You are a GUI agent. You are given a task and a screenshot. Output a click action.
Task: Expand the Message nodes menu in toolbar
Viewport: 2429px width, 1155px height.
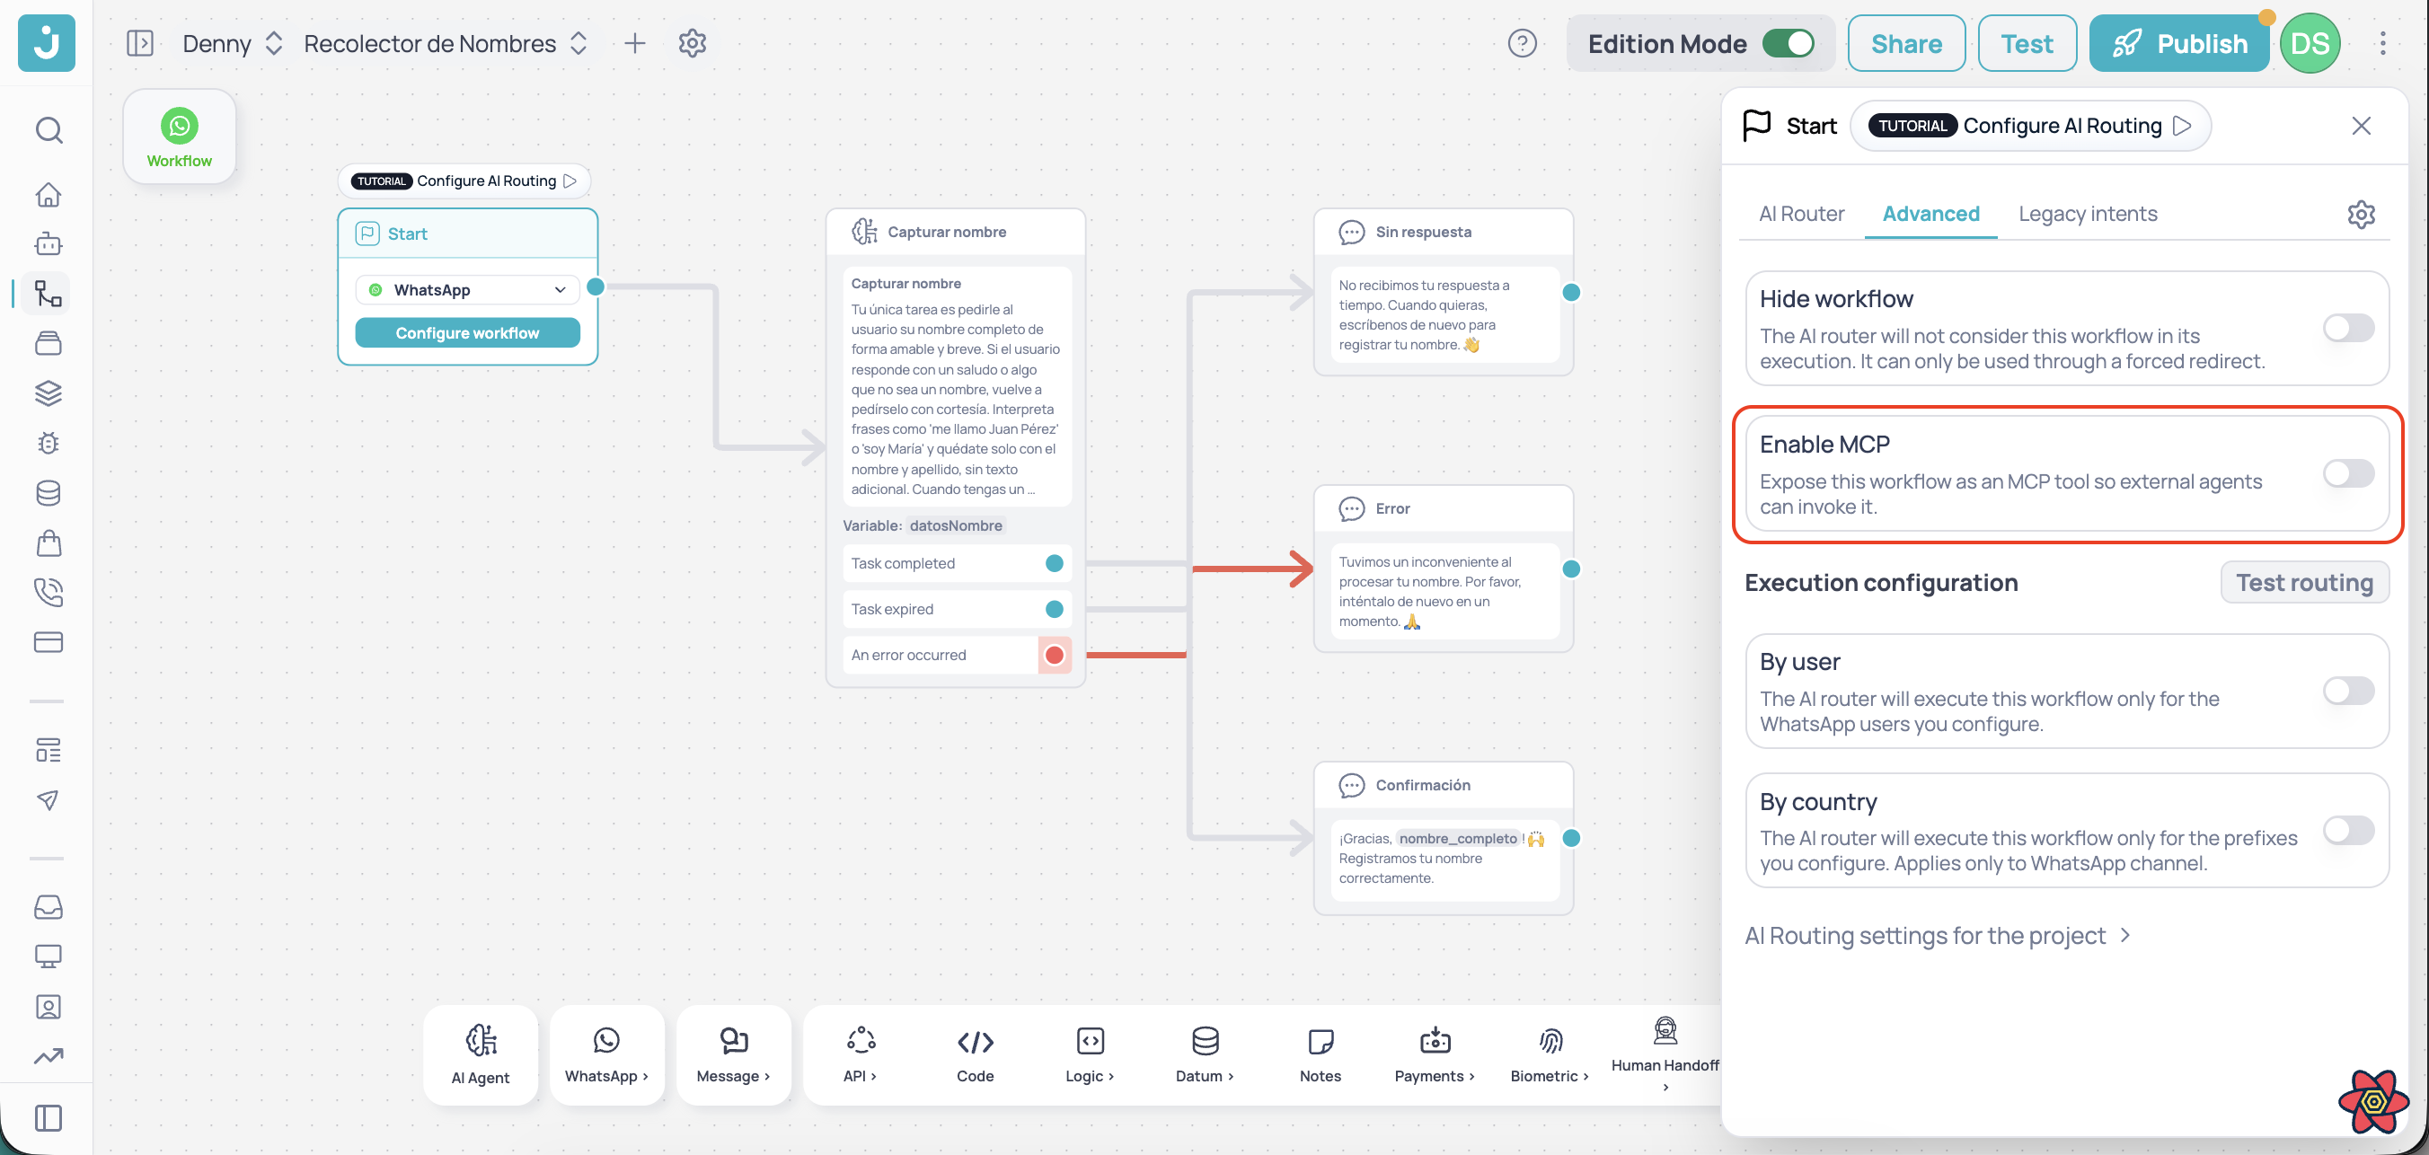733,1055
